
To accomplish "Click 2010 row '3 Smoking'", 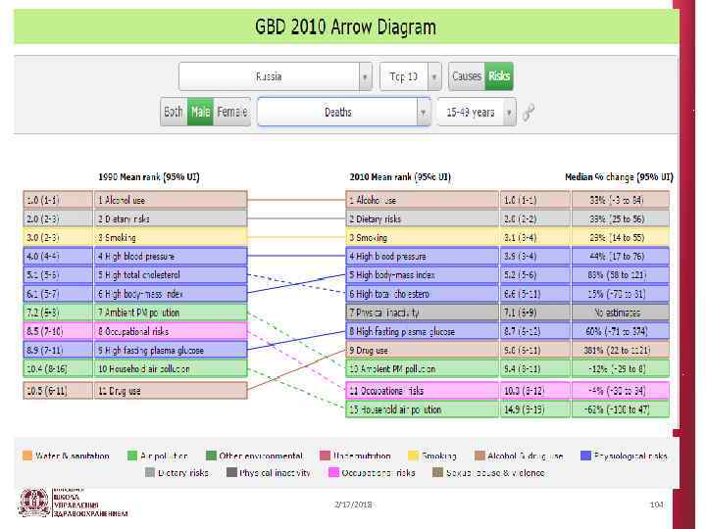I will pyautogui.click(x=423, y=237).
